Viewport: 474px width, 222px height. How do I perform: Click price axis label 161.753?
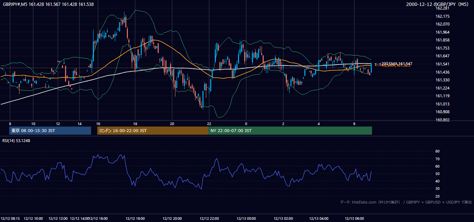click(x=442, y=48)
